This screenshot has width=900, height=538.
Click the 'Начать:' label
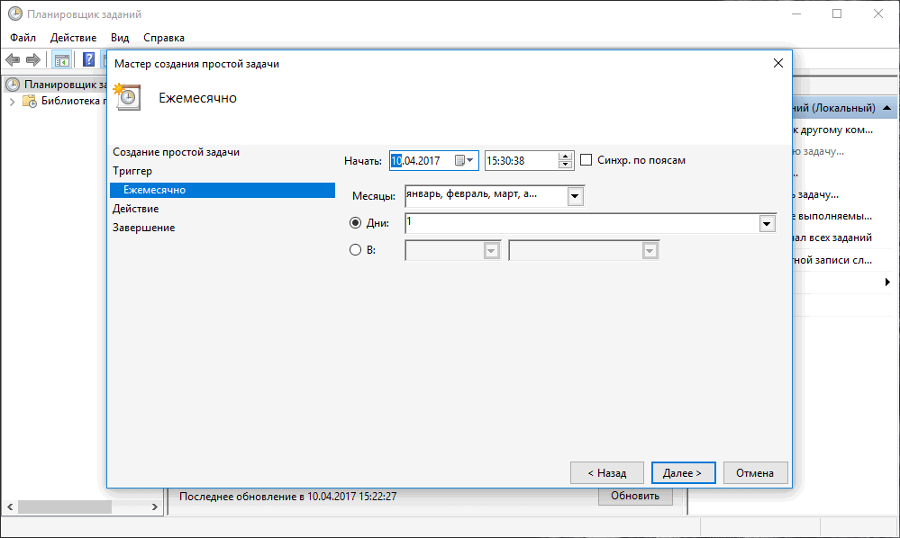(363, 161)
